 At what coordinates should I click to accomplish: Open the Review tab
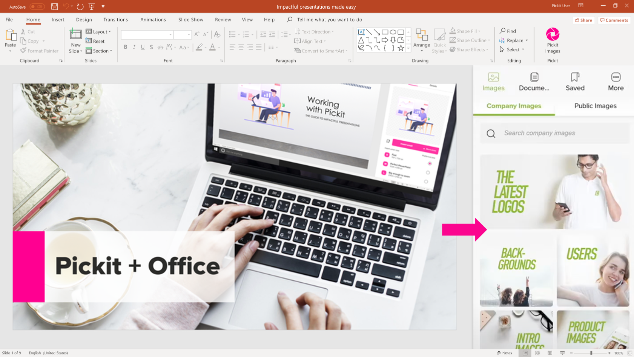[x=223, y=20]
